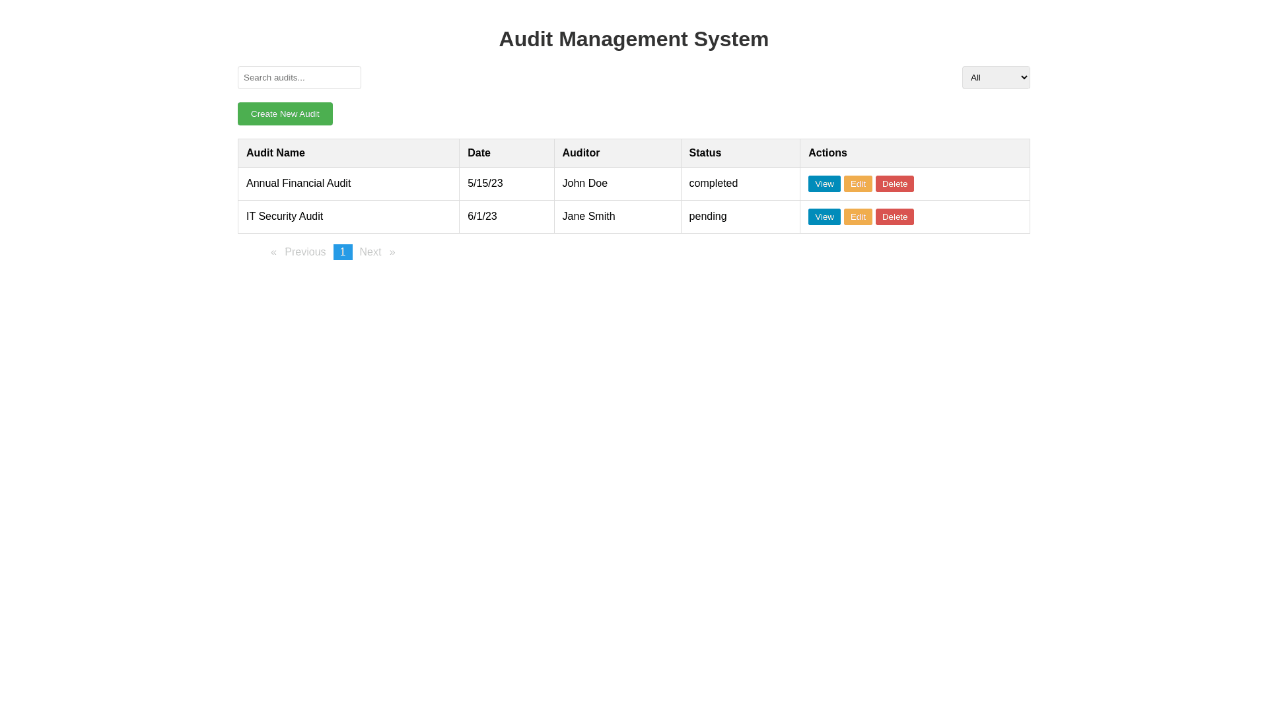Open the All status filter dropdown
Image resolution: width=1268 pixels, height=713 pixels.
point(995,77)
